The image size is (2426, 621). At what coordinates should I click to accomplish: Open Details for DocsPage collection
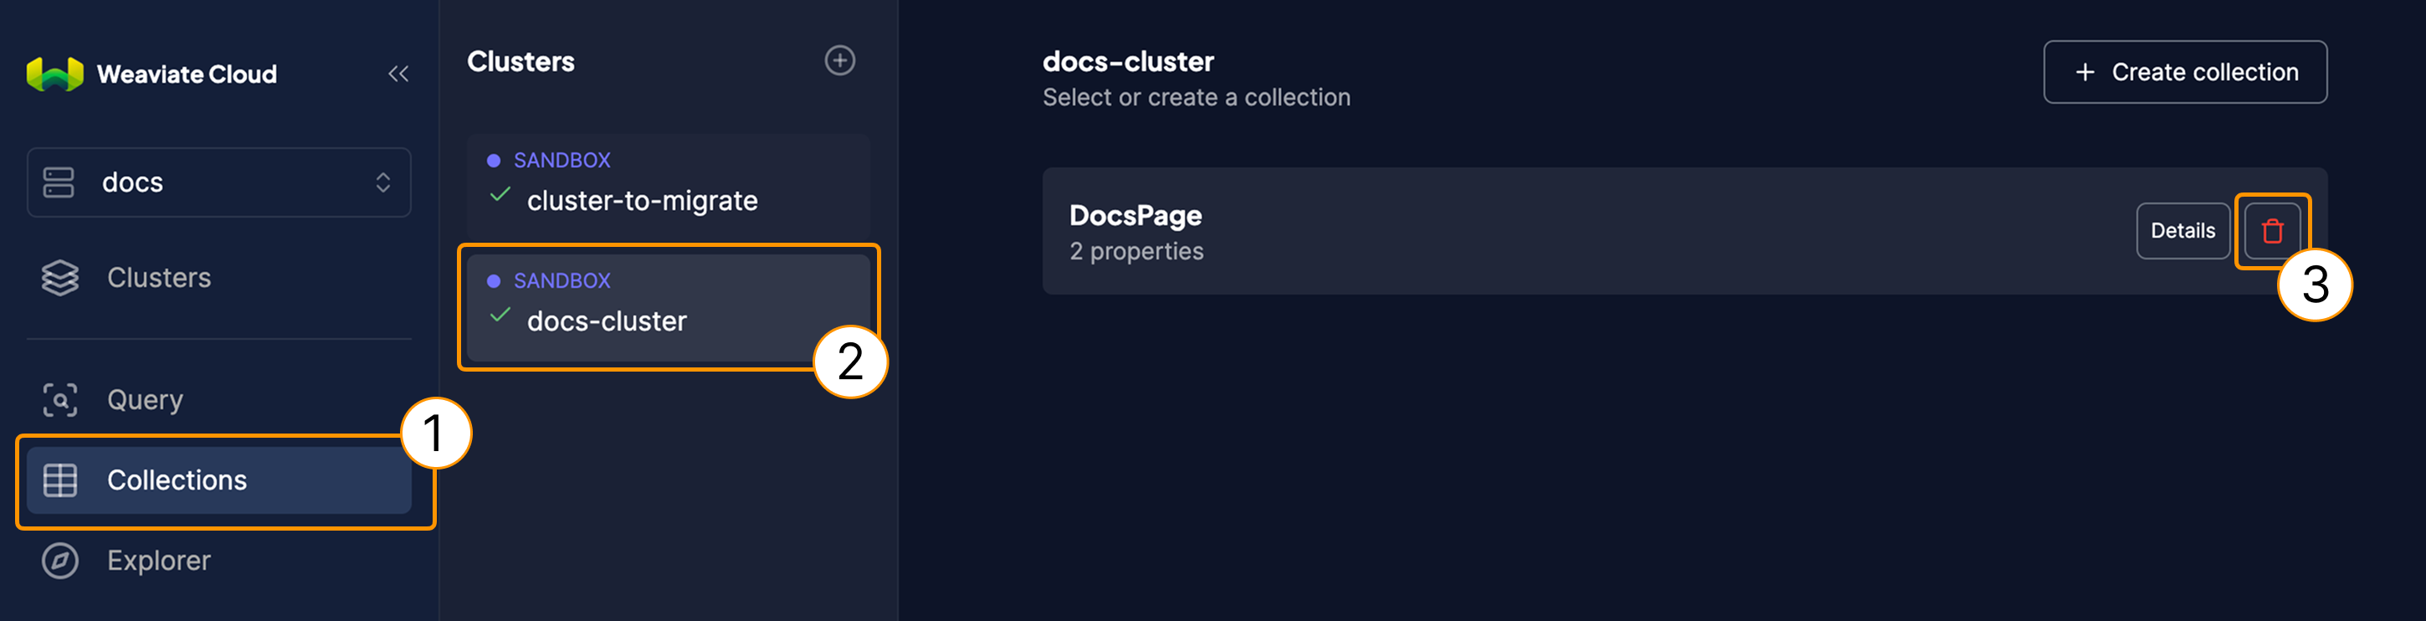[2182, 231]
